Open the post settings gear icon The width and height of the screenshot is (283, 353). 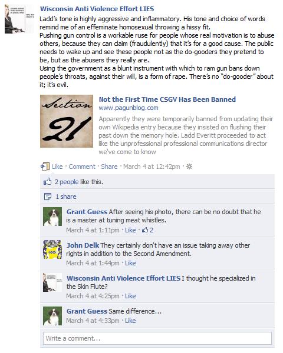coord(189,166)
